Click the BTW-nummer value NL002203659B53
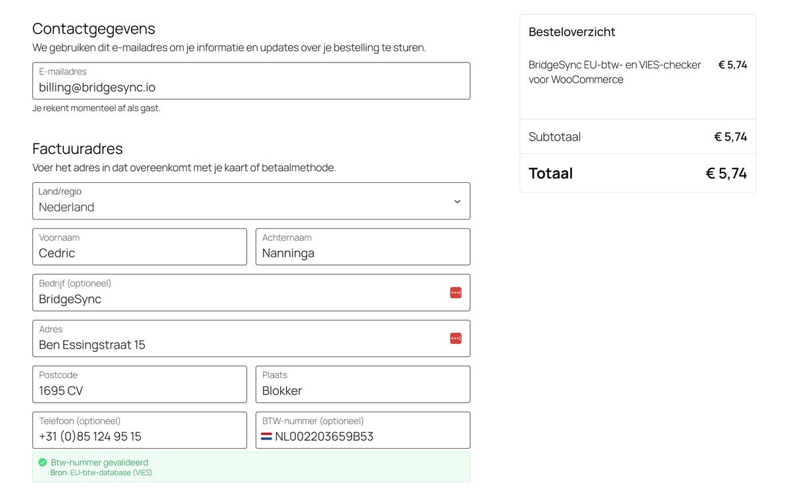Screen dimensions: 789x496 click(x=324, y=436)
